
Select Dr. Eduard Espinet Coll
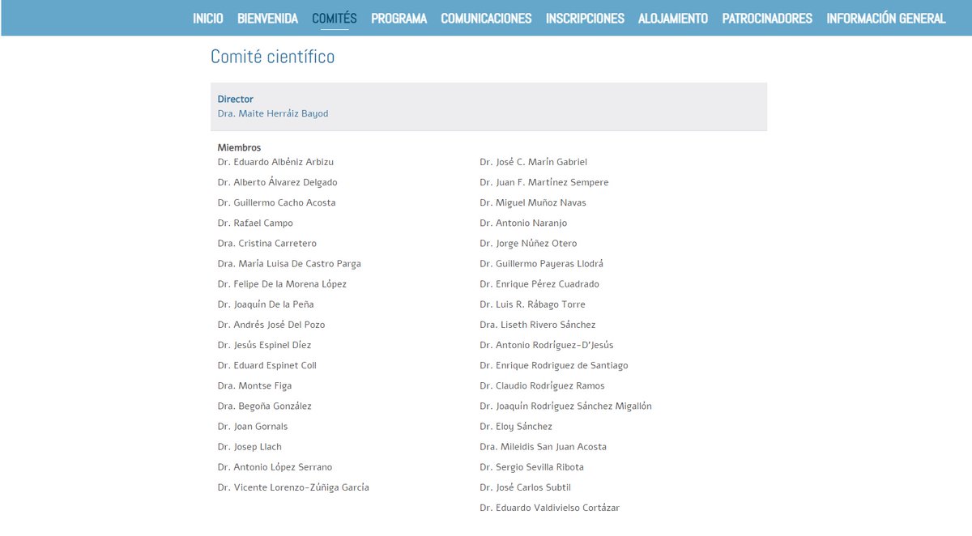[x=266, y=365]
